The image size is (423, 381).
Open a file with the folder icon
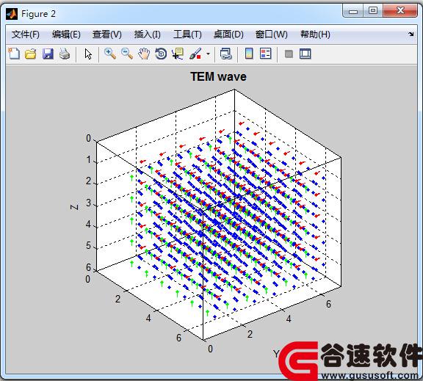click(x=31, y=54)
